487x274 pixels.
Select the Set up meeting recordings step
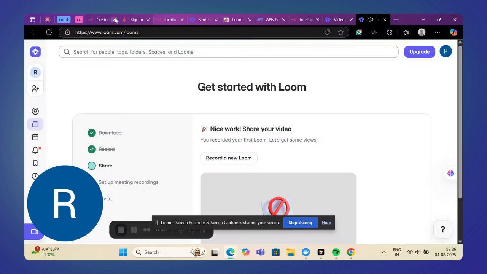(128, 182)
